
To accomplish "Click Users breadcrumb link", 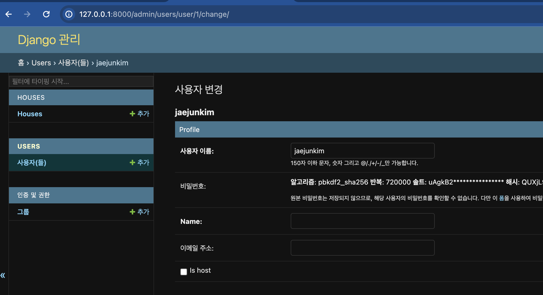I will [41, 63].
